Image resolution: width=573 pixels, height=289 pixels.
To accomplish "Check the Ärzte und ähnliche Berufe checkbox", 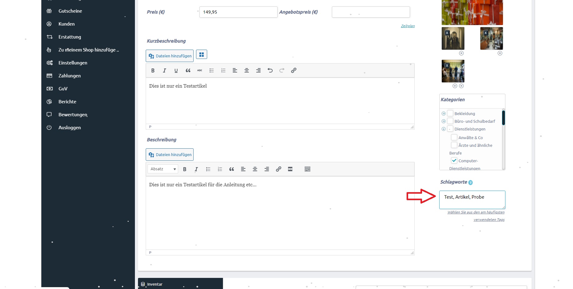I will tap(454, 145).
